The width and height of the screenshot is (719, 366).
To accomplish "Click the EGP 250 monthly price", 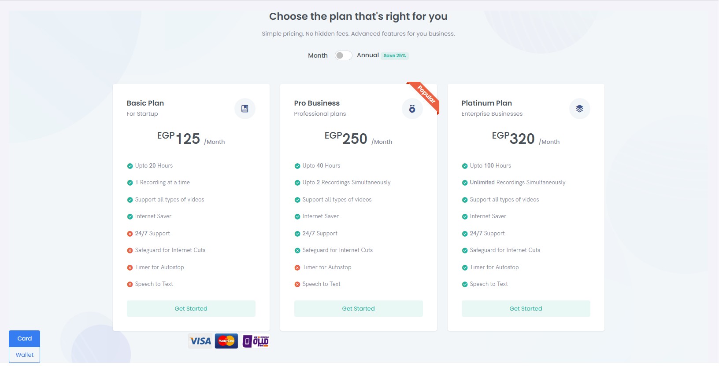I will 354,139.
